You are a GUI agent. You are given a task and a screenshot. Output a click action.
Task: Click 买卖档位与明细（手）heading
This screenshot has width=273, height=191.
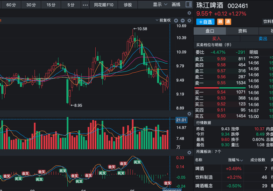pyautogui.click(x=214, y=45)
